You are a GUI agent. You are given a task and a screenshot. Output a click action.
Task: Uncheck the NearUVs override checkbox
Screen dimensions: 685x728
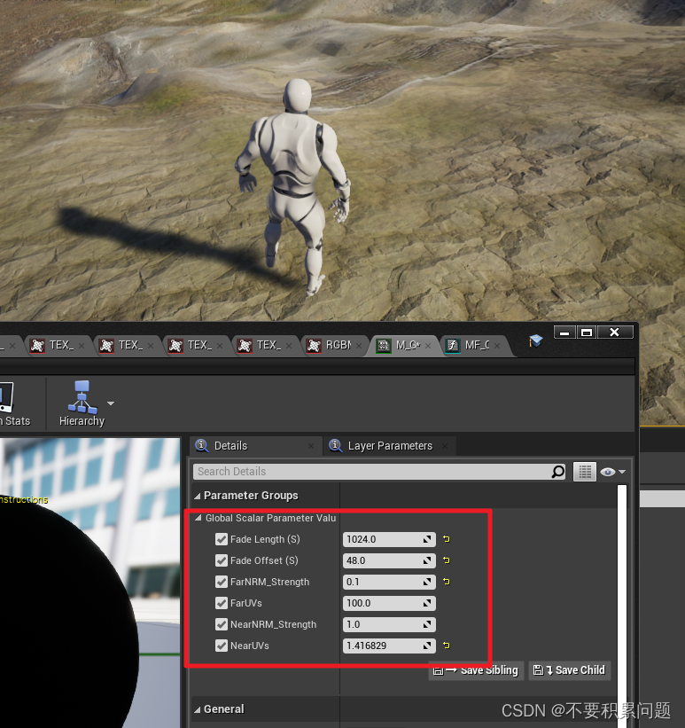[222, 646]
